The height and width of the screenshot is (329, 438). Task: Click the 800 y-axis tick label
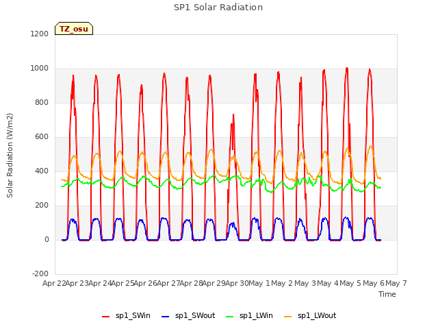click(x=42, y=102)
